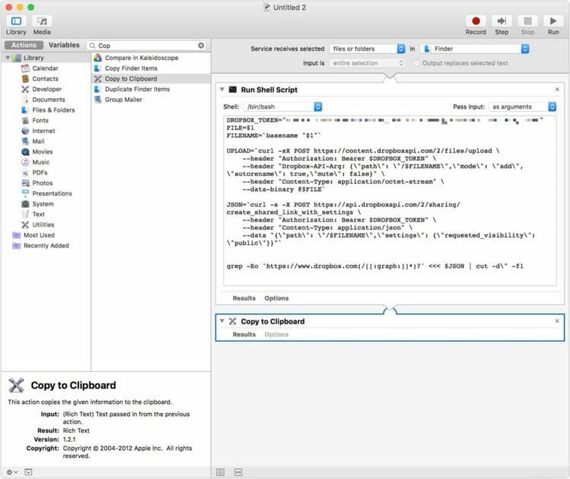The height and width of the screenshot is (479, 570).
Task: Click the Stop toolbar button
Action: click(527, 21)
